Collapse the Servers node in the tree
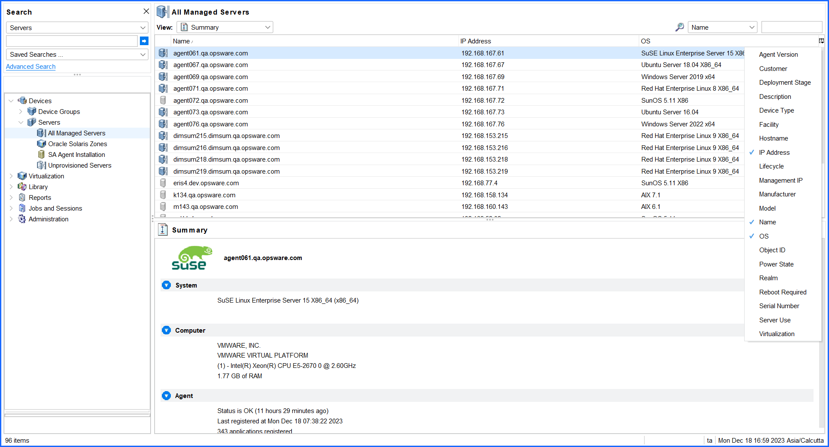This screenshot has width=829, height=447. point(21,122)
